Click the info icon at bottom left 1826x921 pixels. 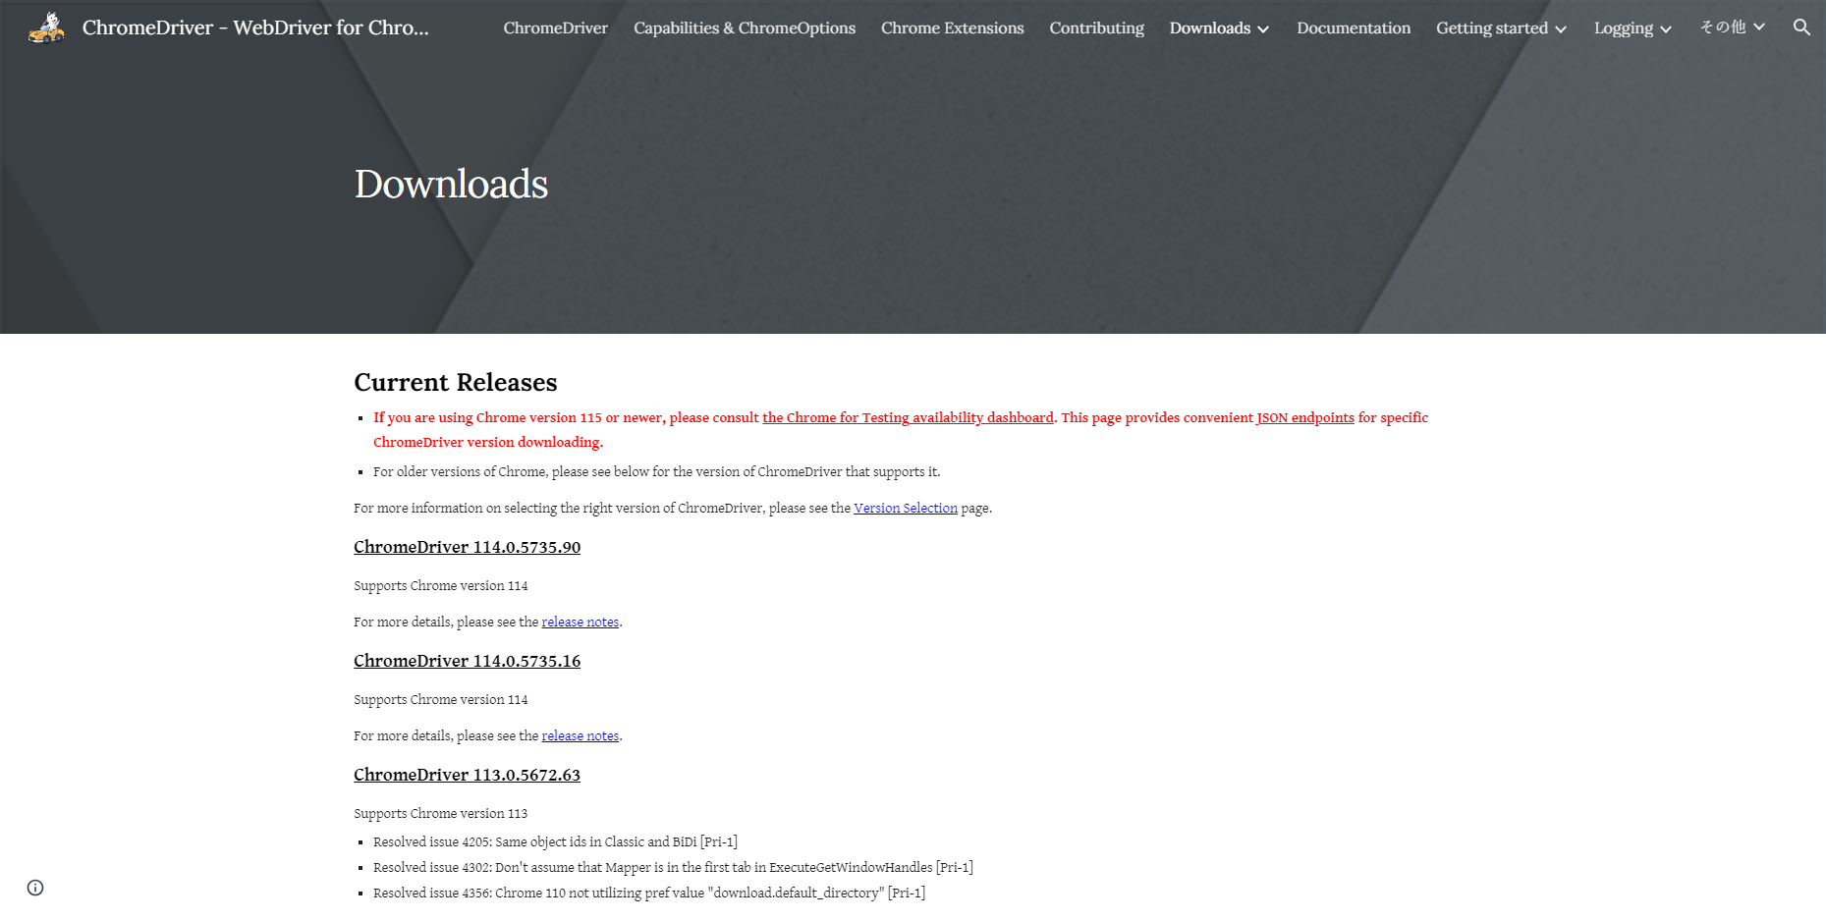click(x=35, y=887)
